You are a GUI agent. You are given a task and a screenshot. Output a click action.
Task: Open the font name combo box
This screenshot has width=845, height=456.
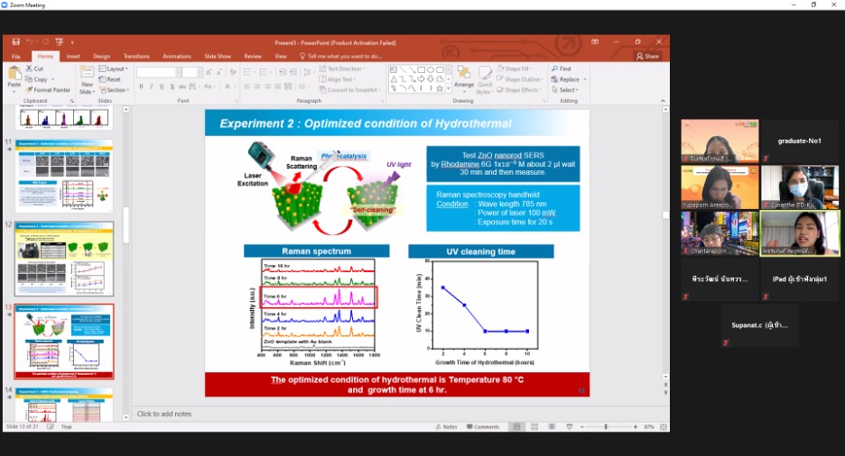tap(159, 72)
